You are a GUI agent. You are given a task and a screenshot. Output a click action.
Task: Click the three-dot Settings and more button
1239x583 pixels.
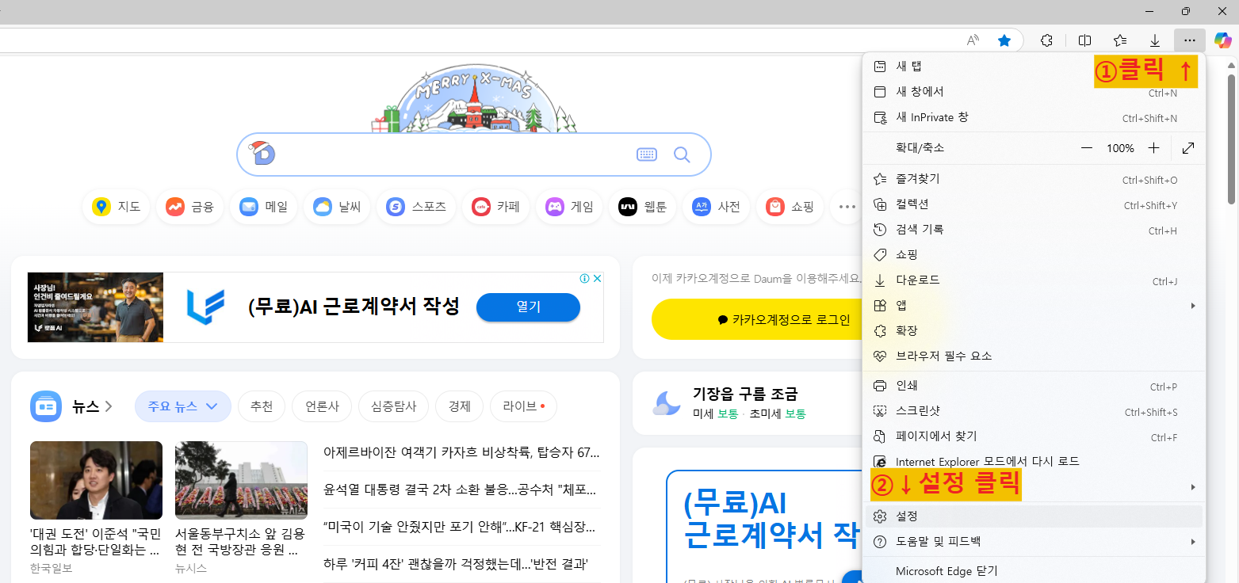(x=1190, y=40)
